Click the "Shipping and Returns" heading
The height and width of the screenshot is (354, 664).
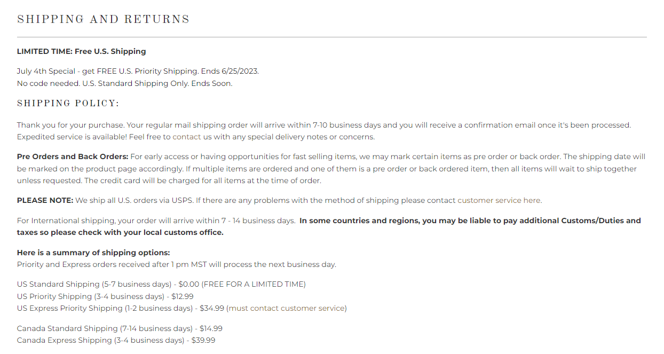point(104,20)
